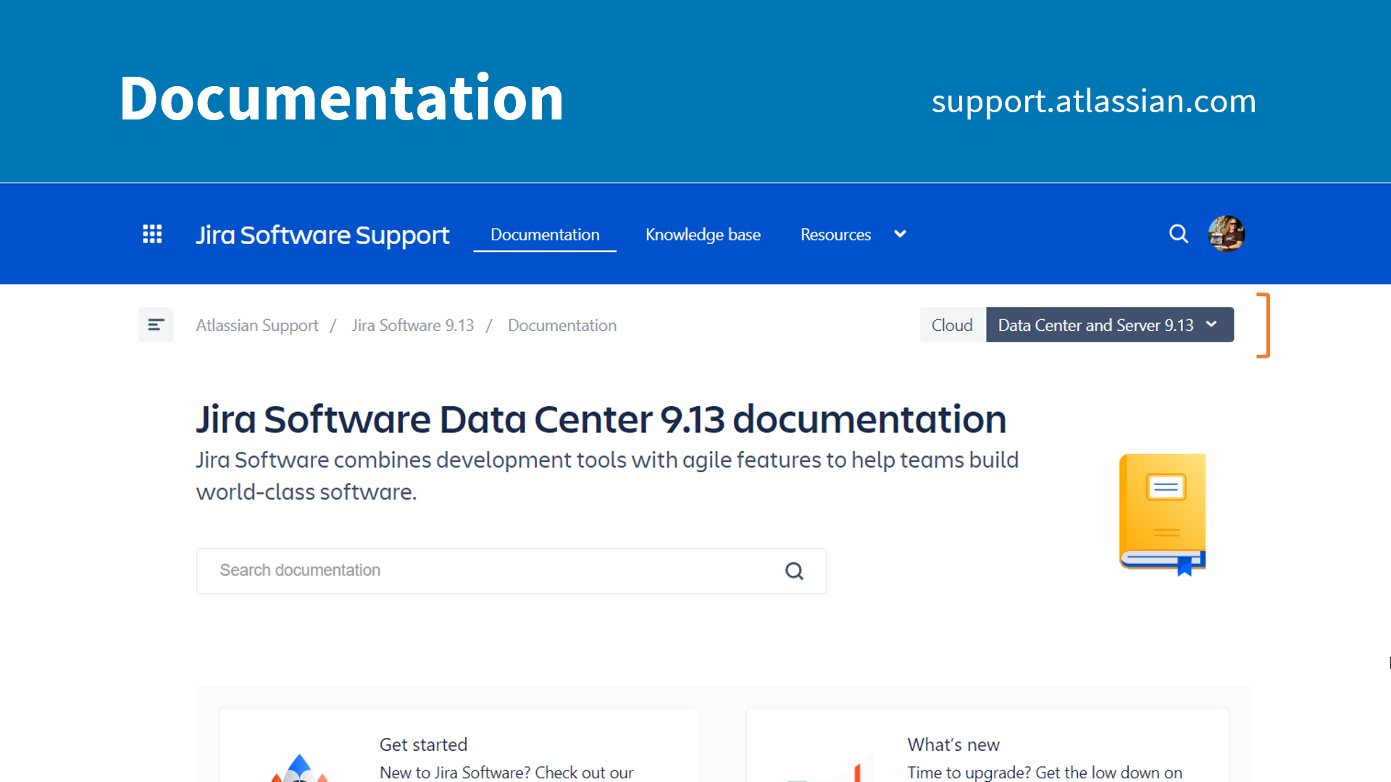The width and height of the screenshot is (1391, 782).
Task: Click Jira Software Support home title
Action: (x=322, y=234)
